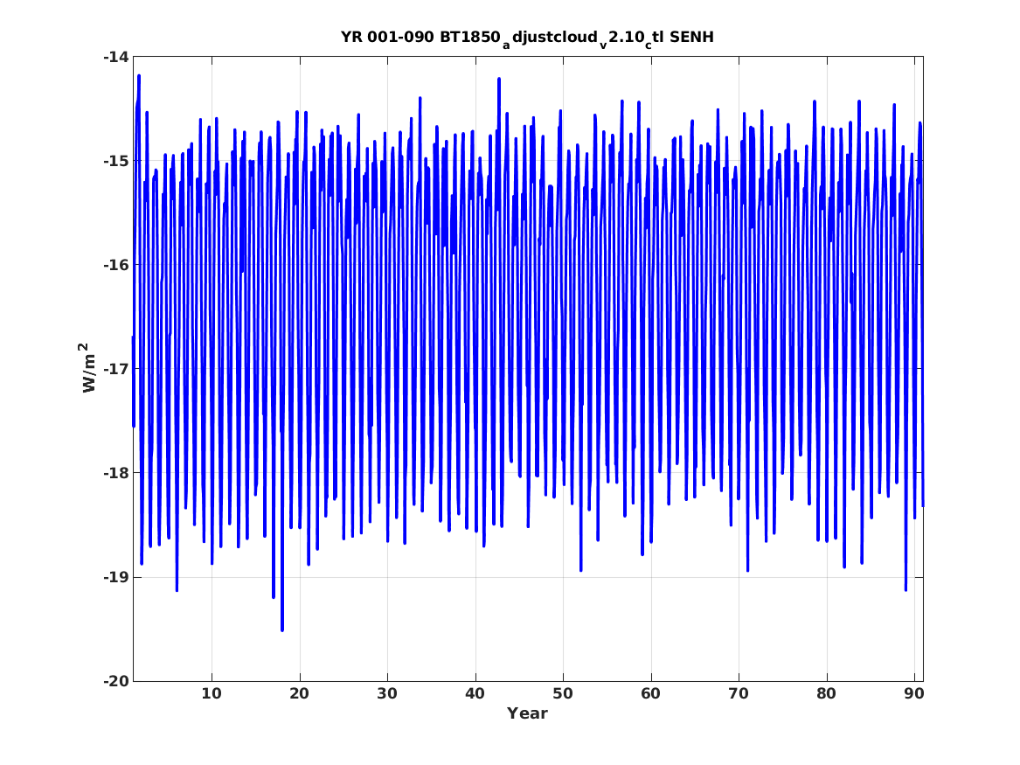
Task: Click the -19 y-axis tick label
Action: (x=114, y=577)
